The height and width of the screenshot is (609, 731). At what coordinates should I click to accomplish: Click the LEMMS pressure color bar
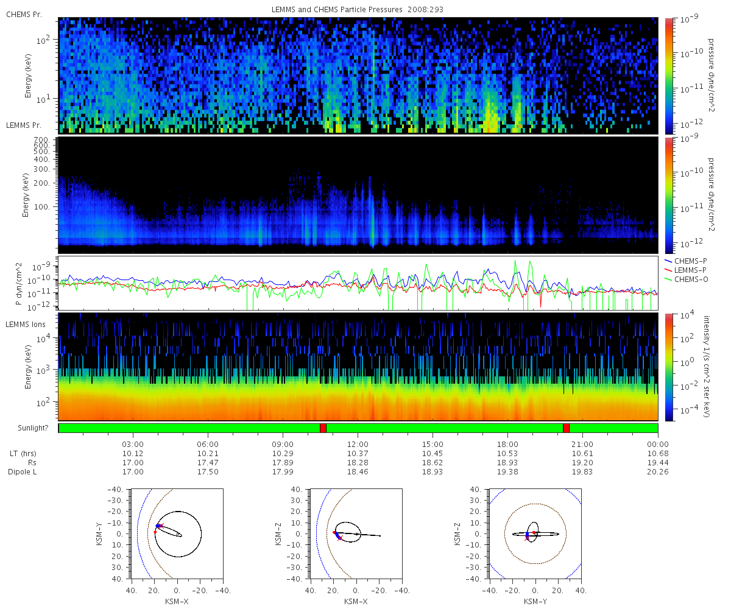[x=668, y=195]
